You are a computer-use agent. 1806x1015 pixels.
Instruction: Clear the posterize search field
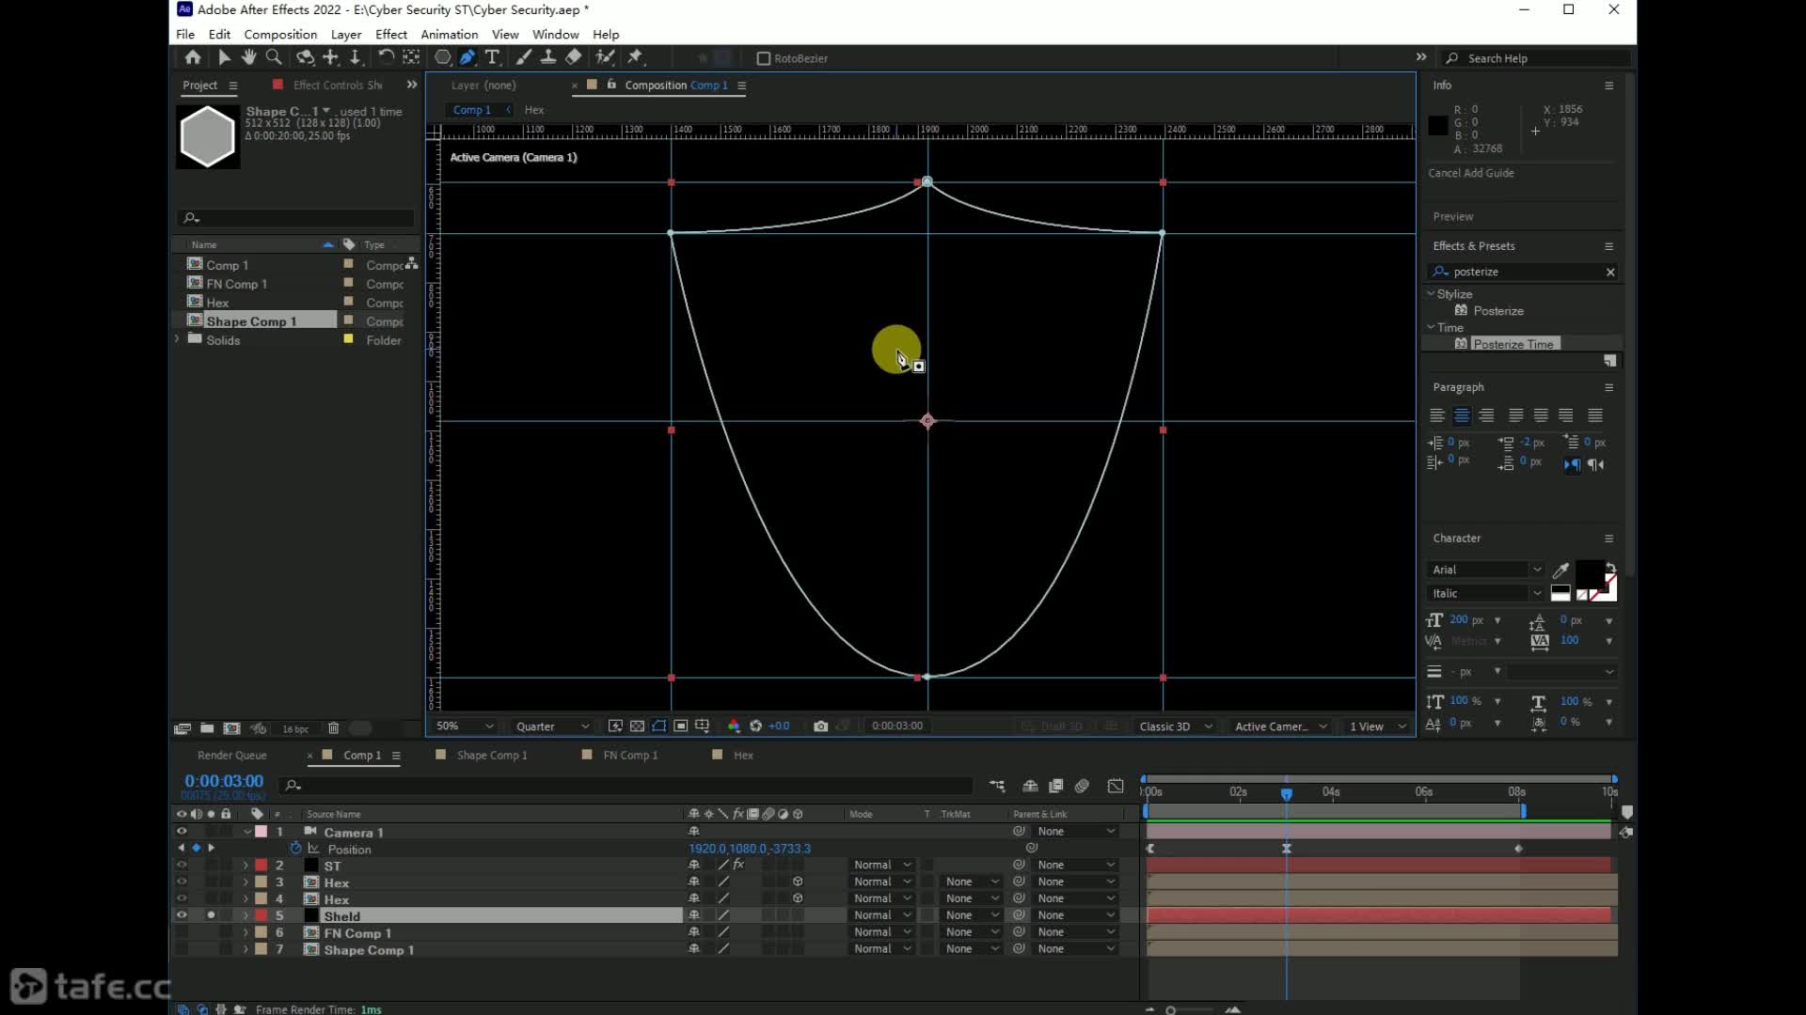pyautogui.click(x=1610, y=272)
